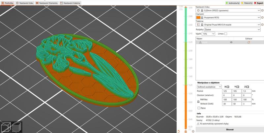Click the Pozice X field showing 125
The image size is (264, 133).
click(227, 91)
